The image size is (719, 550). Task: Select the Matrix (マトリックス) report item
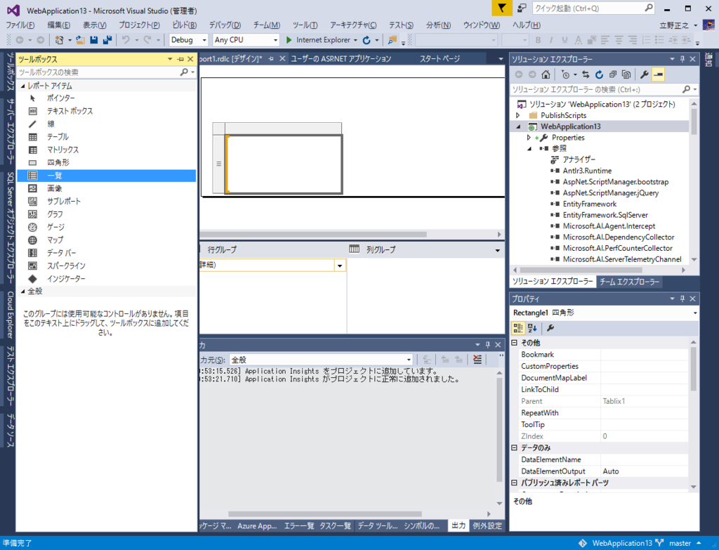[x=107, y=150]
